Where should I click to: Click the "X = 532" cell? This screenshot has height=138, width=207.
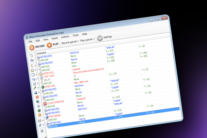coord(110,58)
